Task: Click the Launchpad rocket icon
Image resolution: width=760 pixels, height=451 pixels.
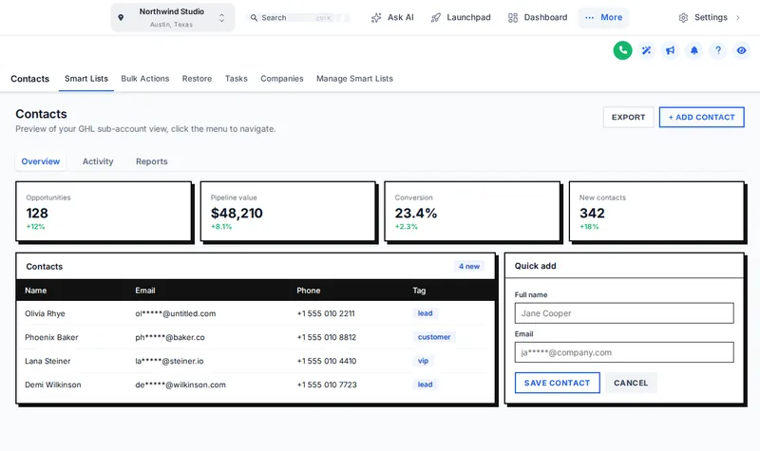Action: click(x=436, y=17)
